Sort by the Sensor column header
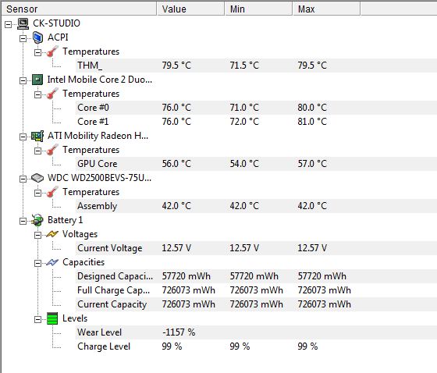The height and width of the screenshot is (373, 437). tap(79, 9)
